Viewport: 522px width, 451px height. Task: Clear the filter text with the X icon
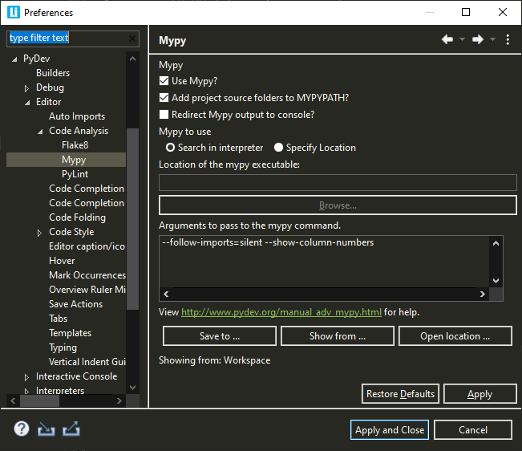[x=132, y=39]
